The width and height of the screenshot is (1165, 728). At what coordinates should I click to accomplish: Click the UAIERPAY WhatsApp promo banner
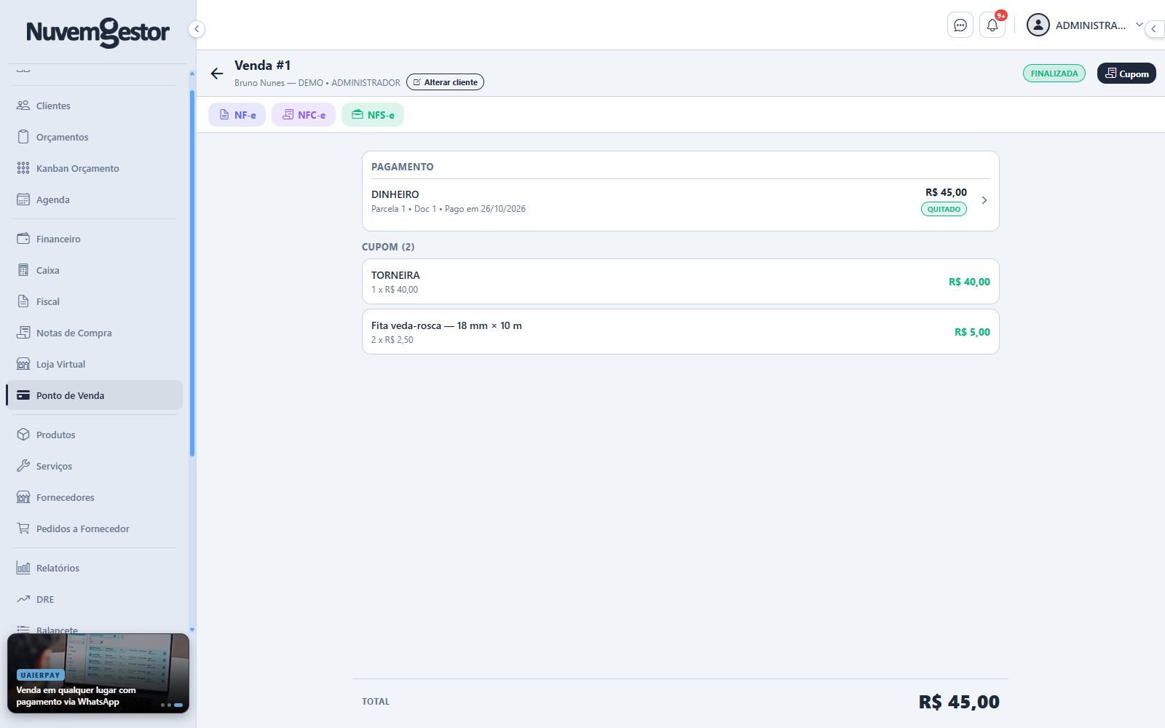(x=98, y=673)
